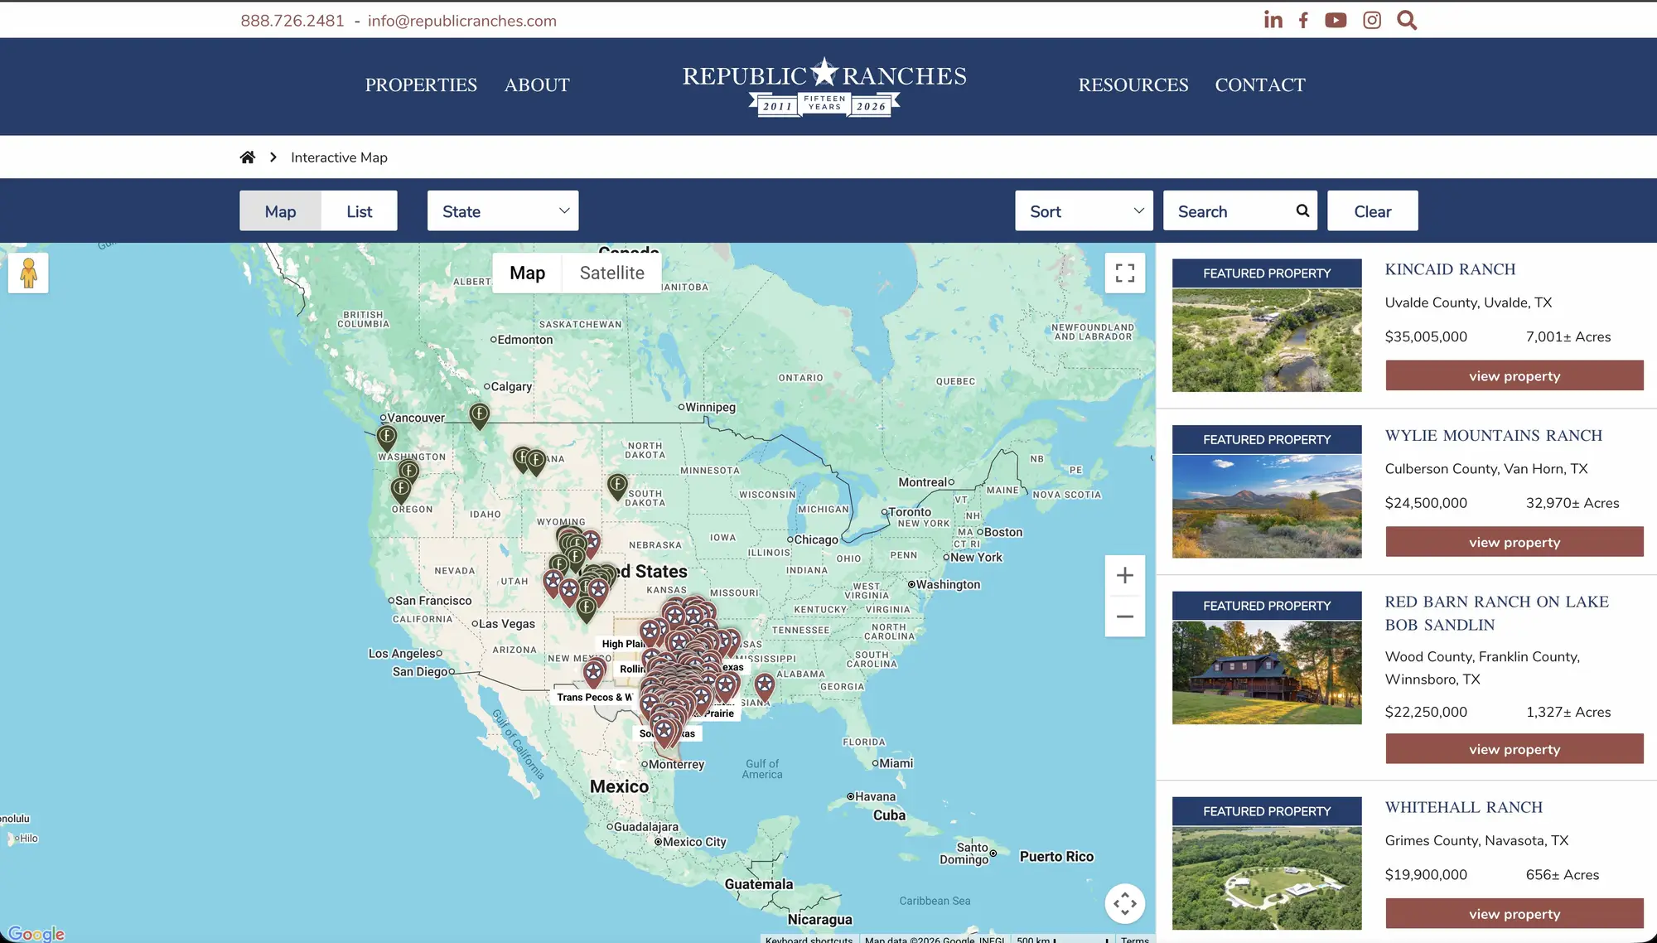Click the map pin near Louisiana

click(765, 685)
